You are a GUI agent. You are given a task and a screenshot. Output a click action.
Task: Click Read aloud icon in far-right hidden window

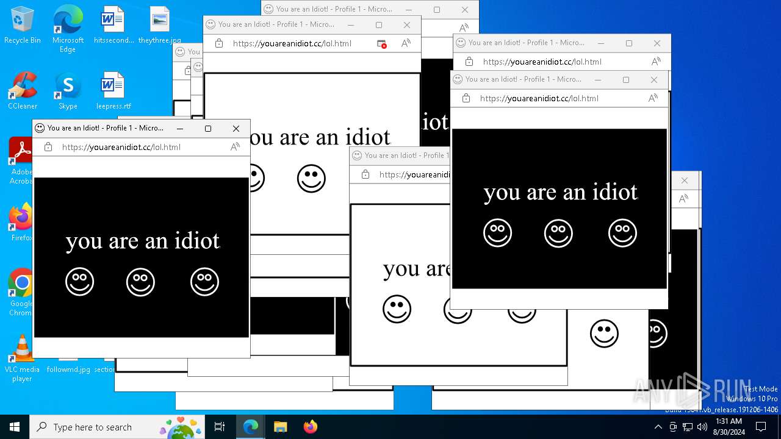click(x=683, y=199)
